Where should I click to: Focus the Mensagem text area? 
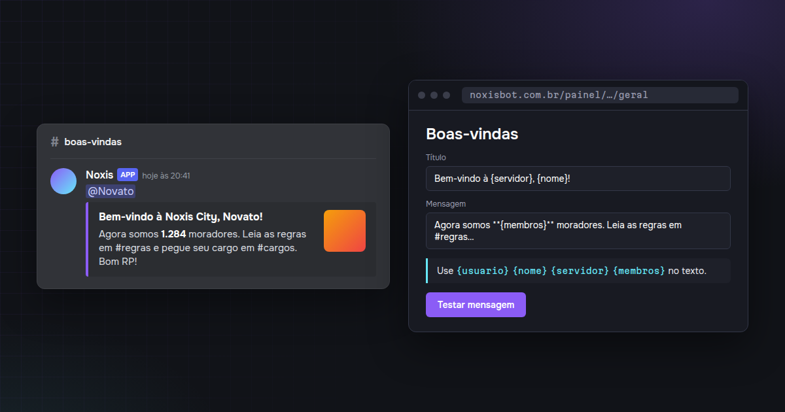point(578,231)
